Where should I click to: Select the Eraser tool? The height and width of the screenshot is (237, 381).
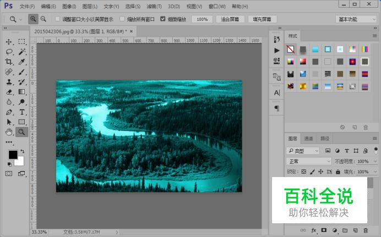(9, 92)
